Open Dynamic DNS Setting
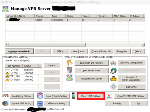Screen dimensions: 150x112 [21, 103]
